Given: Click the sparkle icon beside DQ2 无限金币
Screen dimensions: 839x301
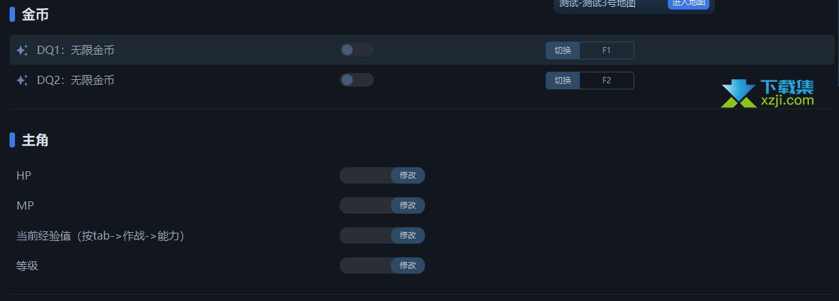Looking at the screenshot, I should [x=22, y=81].
